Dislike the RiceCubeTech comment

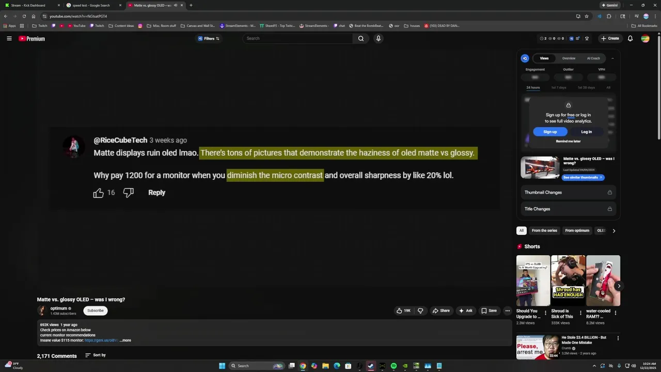tap(129, 193)
